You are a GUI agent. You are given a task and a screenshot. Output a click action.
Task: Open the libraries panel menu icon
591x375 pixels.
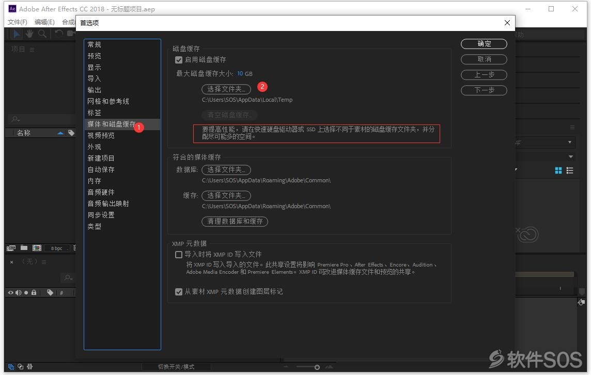point(572,128)
